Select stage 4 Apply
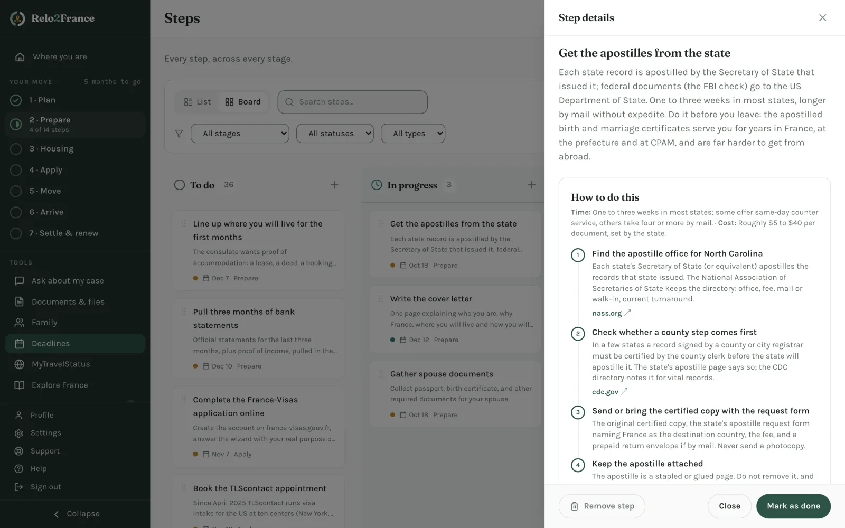 pos(75,170)
